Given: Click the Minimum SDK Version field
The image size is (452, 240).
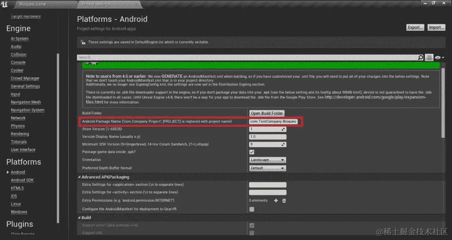Looking at the screenshot, I should pyautogui.click(x=268, y=144).
